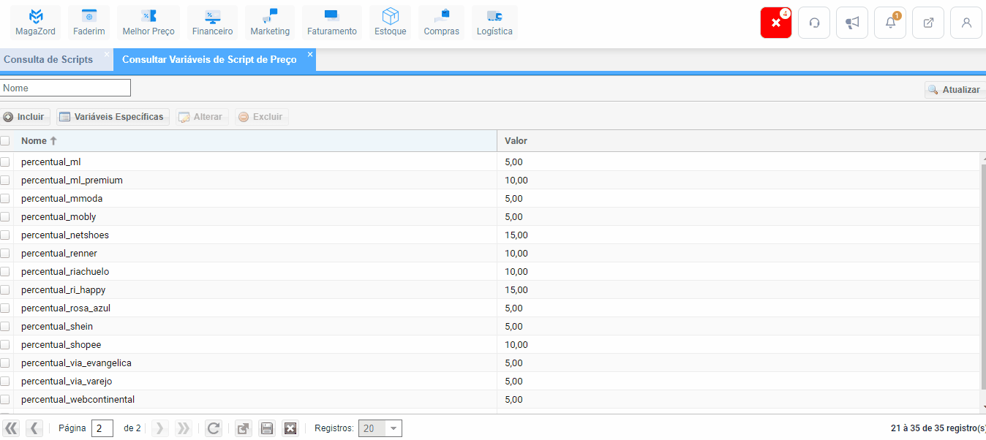Open the Faderim module
986x440 pixels.
click(89, 22)
